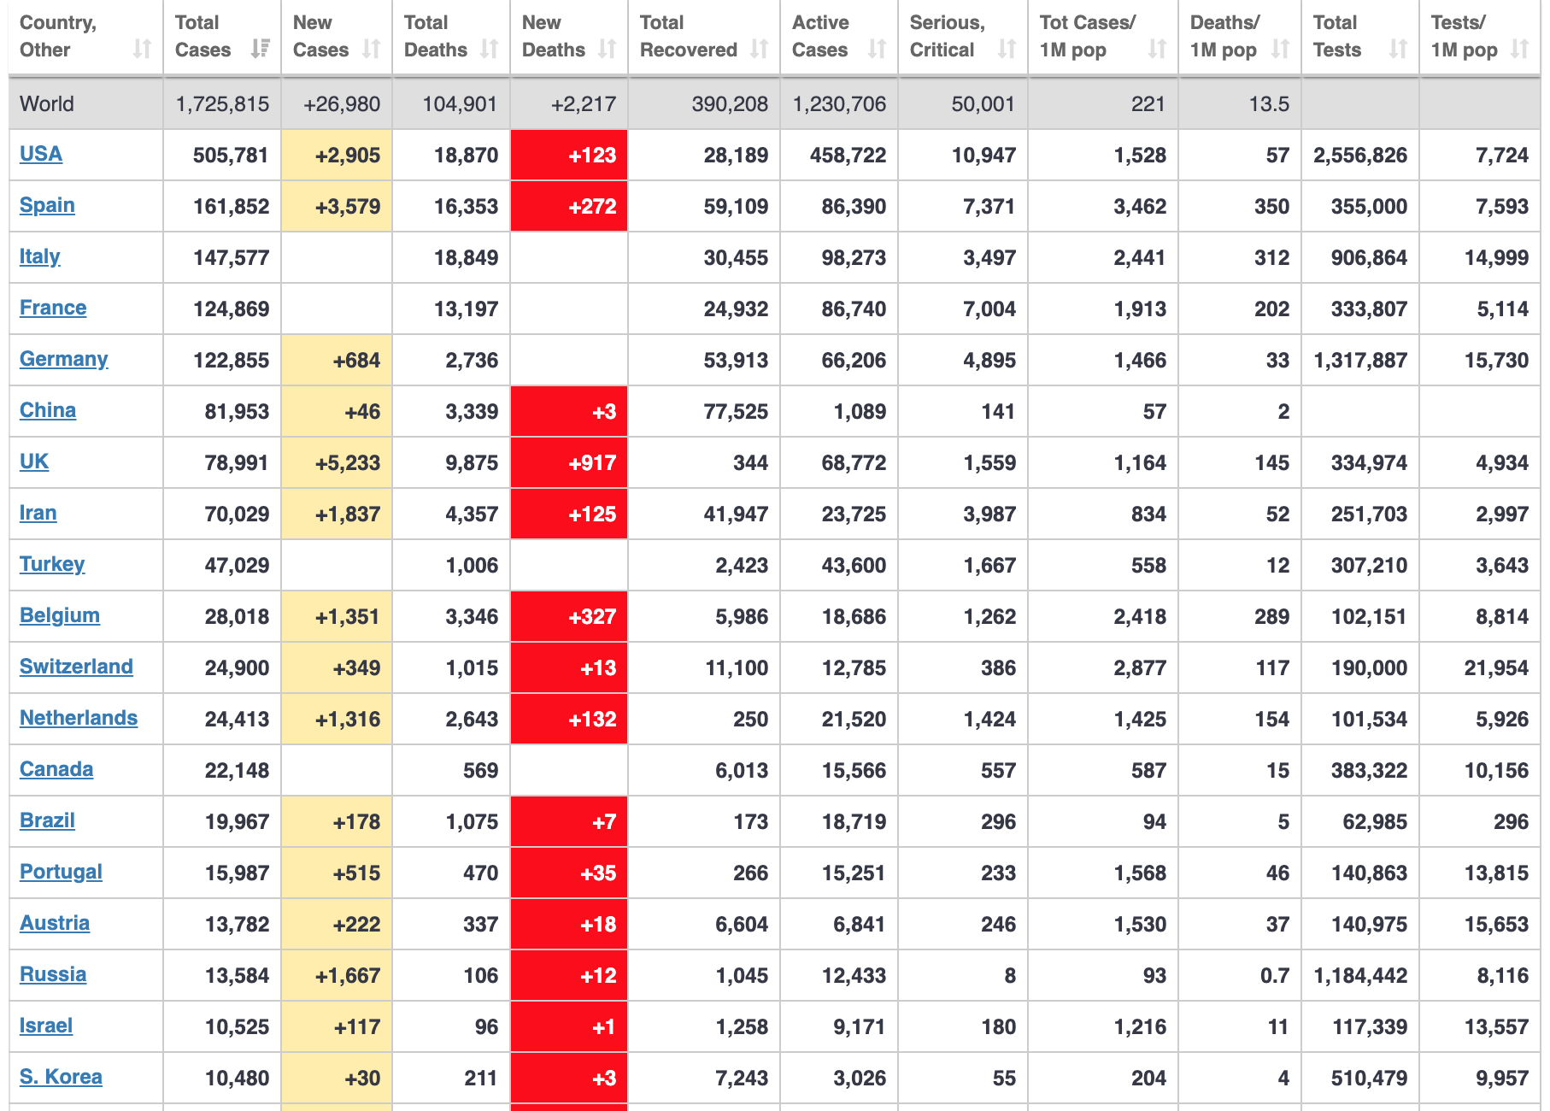
Task: Select World total cases 1,725,815
Action: pos(222,104)
